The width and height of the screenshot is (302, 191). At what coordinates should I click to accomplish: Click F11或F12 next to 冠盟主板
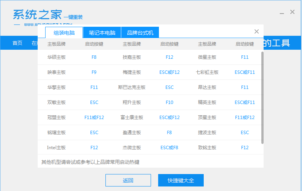coord(94,118)
